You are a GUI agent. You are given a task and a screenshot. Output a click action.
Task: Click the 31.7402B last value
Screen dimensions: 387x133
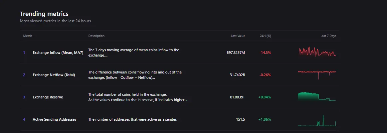coord(237,75)
